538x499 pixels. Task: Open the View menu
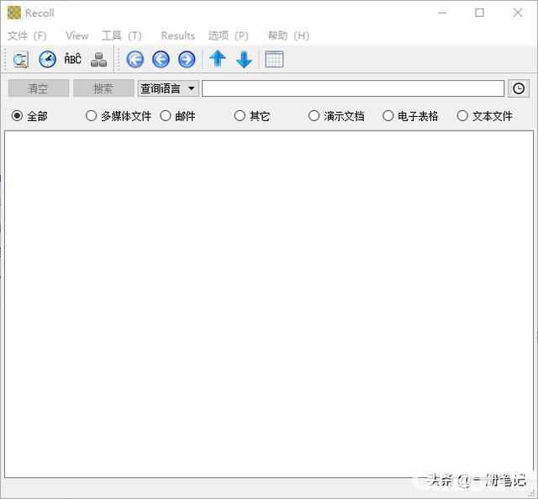[77, 35]
